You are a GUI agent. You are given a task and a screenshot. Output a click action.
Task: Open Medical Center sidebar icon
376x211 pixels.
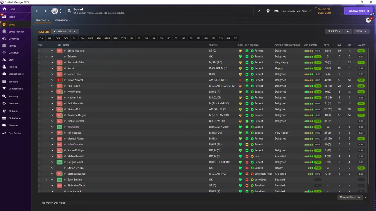coord(4,74)
